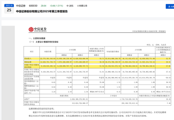Image resolution: width=174 pixels, height=120 pixels.
Task: Click the heading 一、主要财务数据
Action: point(37,38)
